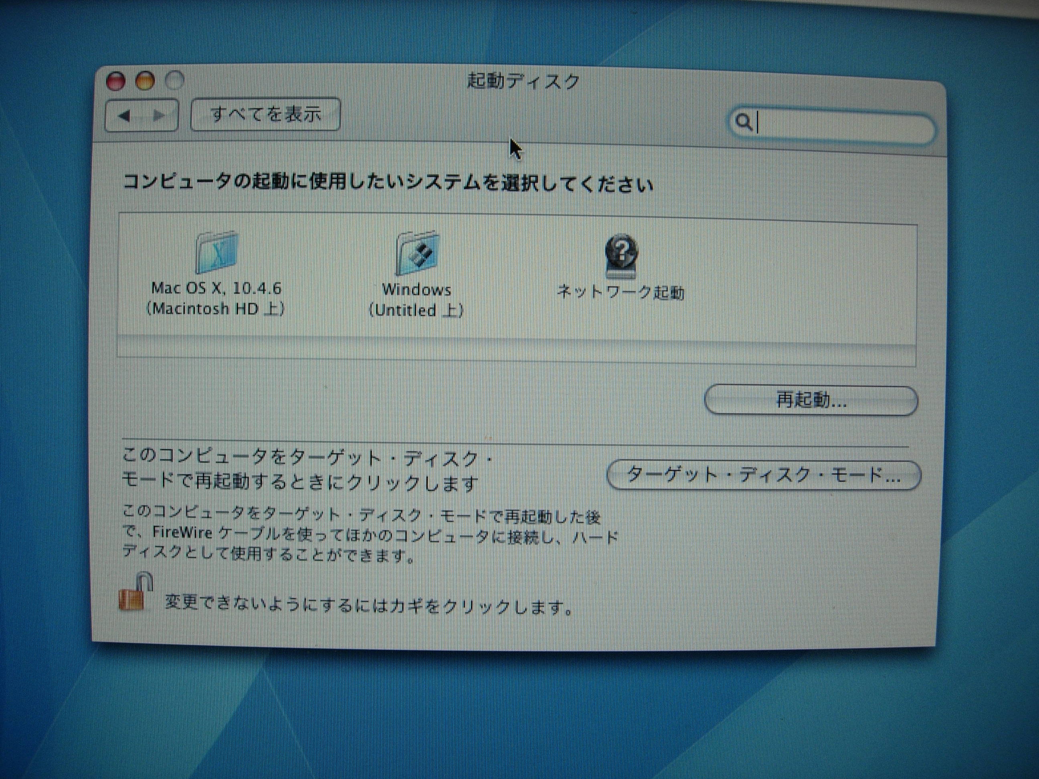The width and height of the screenshot is (1039, 779).
Task: Click the magnifying glass in search field
Action: tap(744, 123)
